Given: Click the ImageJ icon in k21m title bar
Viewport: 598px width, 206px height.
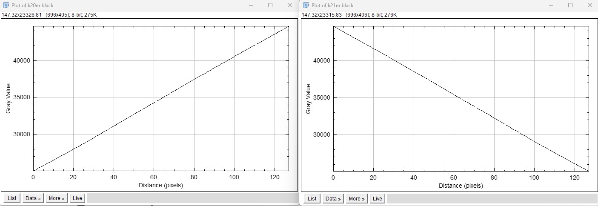Looking at the screenshot, I should [x=306, y=6].
